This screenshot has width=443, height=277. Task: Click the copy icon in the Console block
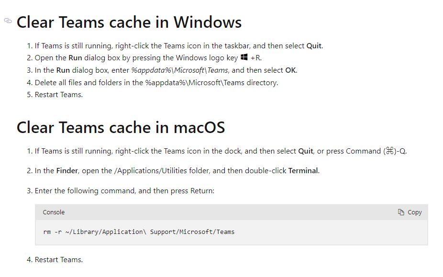(401, 212)
